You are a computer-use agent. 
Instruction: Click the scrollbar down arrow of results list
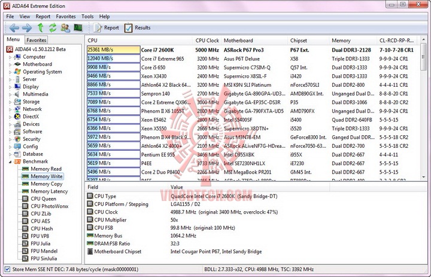click(424, 177)
